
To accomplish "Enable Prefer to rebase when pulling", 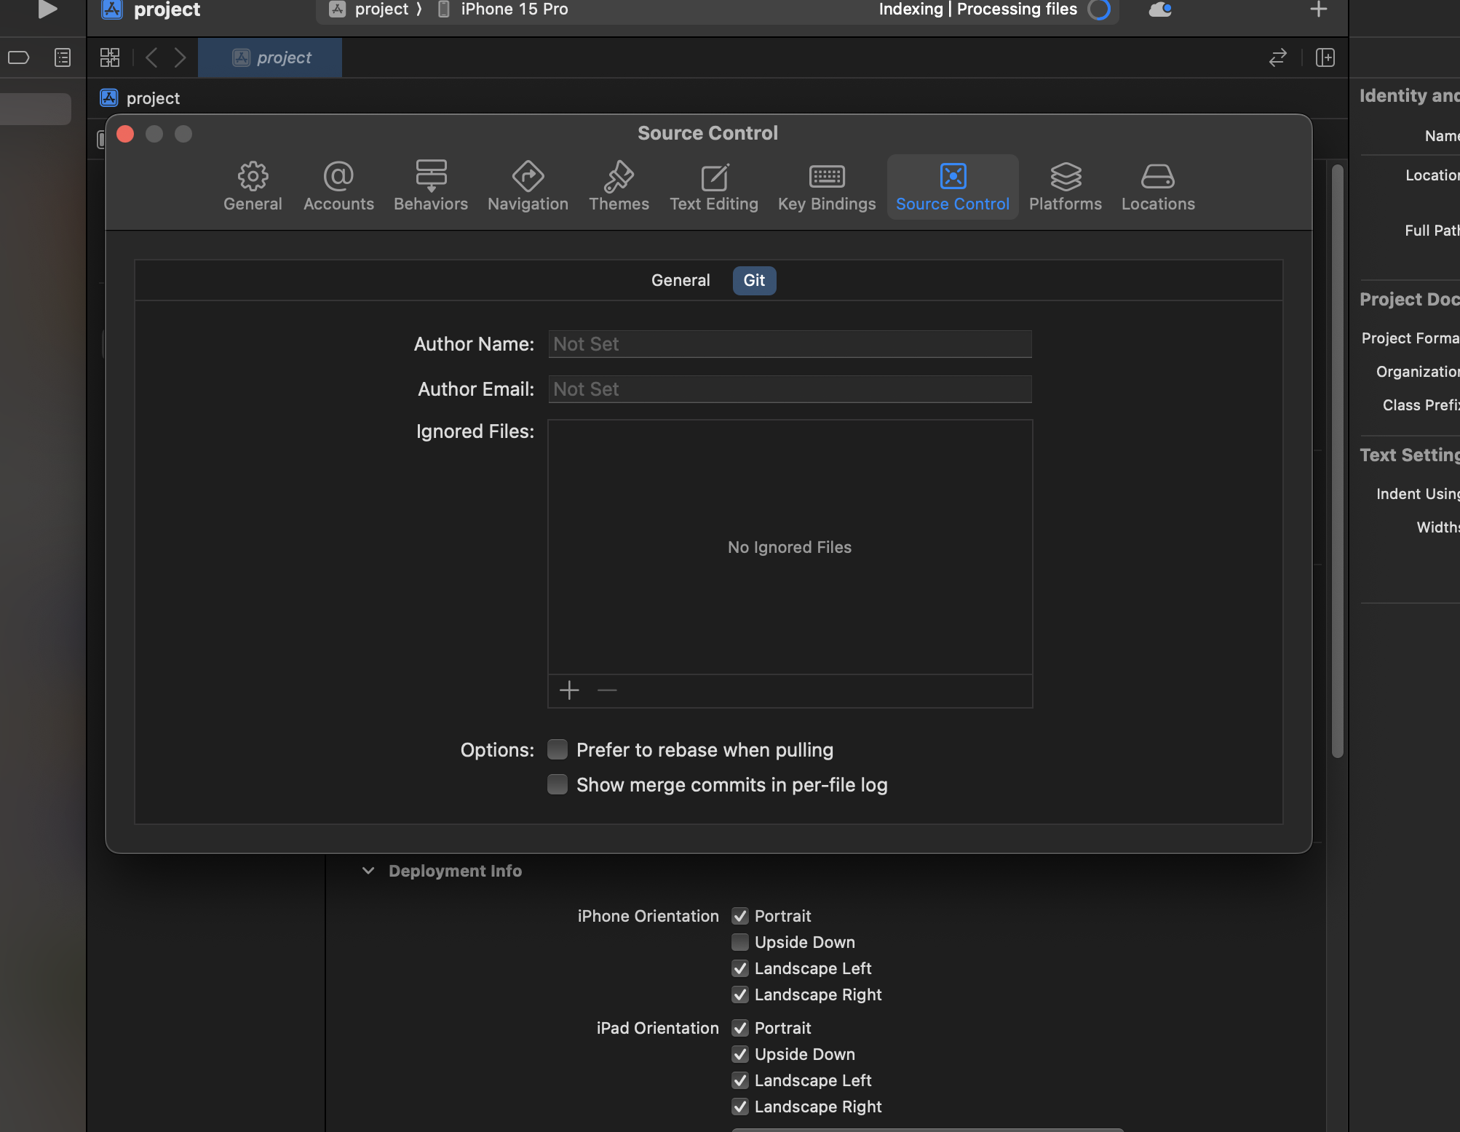I will 558,749.
